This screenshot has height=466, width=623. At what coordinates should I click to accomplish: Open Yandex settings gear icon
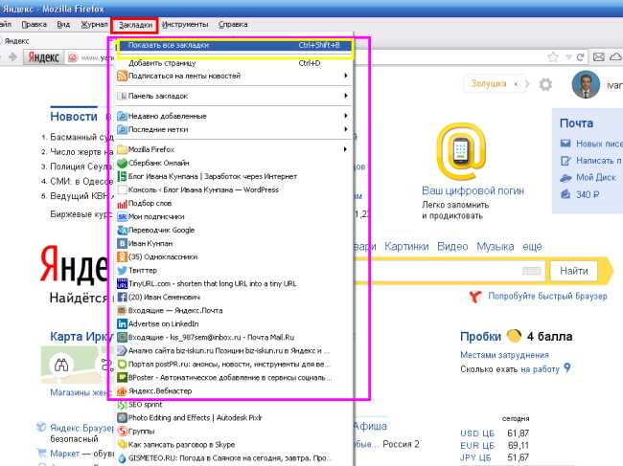click(545, 84)
